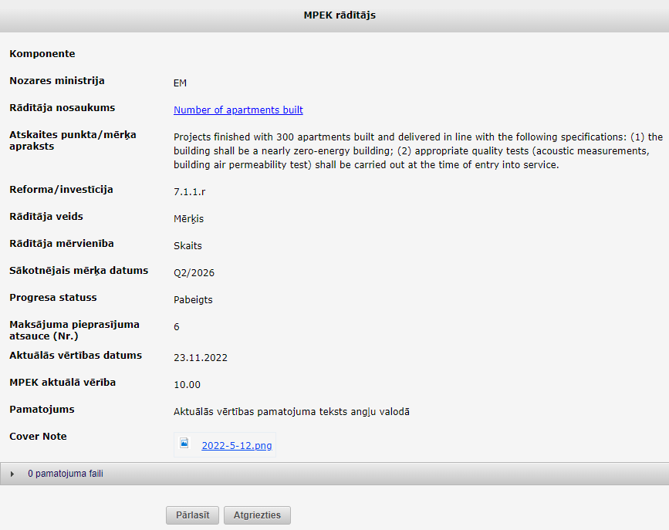Click the Pamatojums justification text
Image resolution: width=669 pixels, height=530 pixels.
coord(292,412)
